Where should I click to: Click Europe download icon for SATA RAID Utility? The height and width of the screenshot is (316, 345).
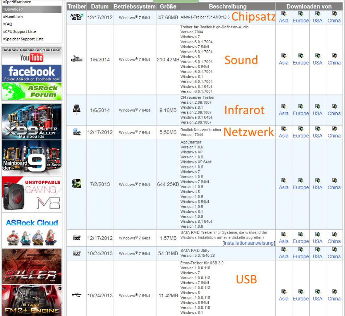click(301, 249)
